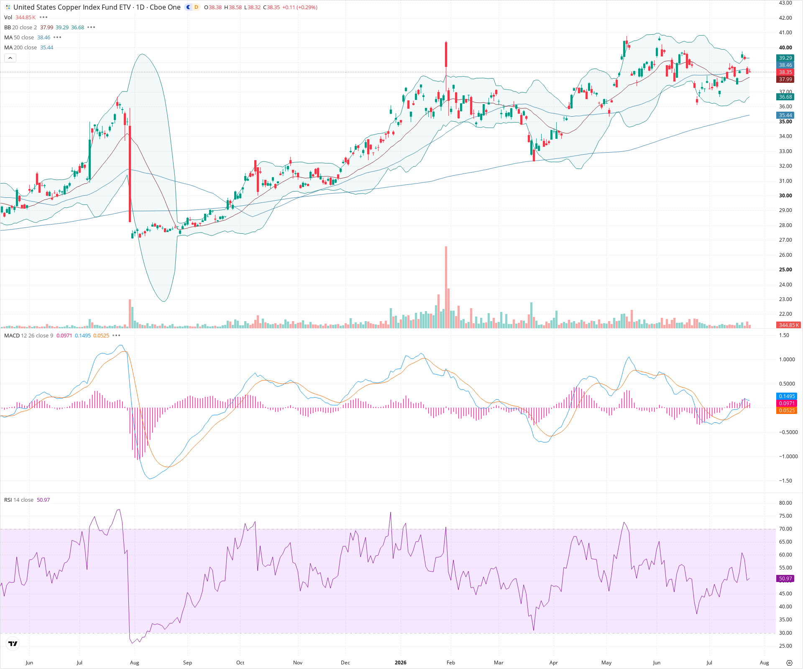Select the MACD 12 26 close 9 legend label

coord(29,335)
